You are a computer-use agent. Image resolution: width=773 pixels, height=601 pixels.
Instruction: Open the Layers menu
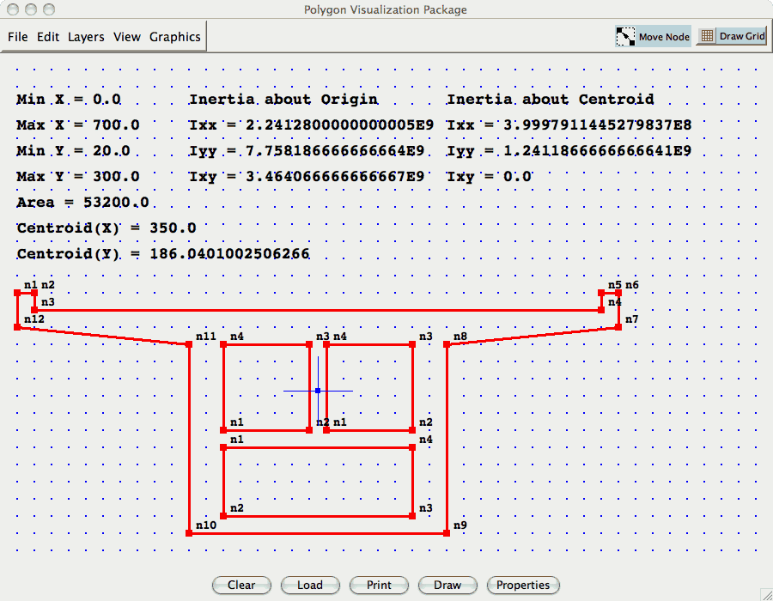click(x=86, y=37)
